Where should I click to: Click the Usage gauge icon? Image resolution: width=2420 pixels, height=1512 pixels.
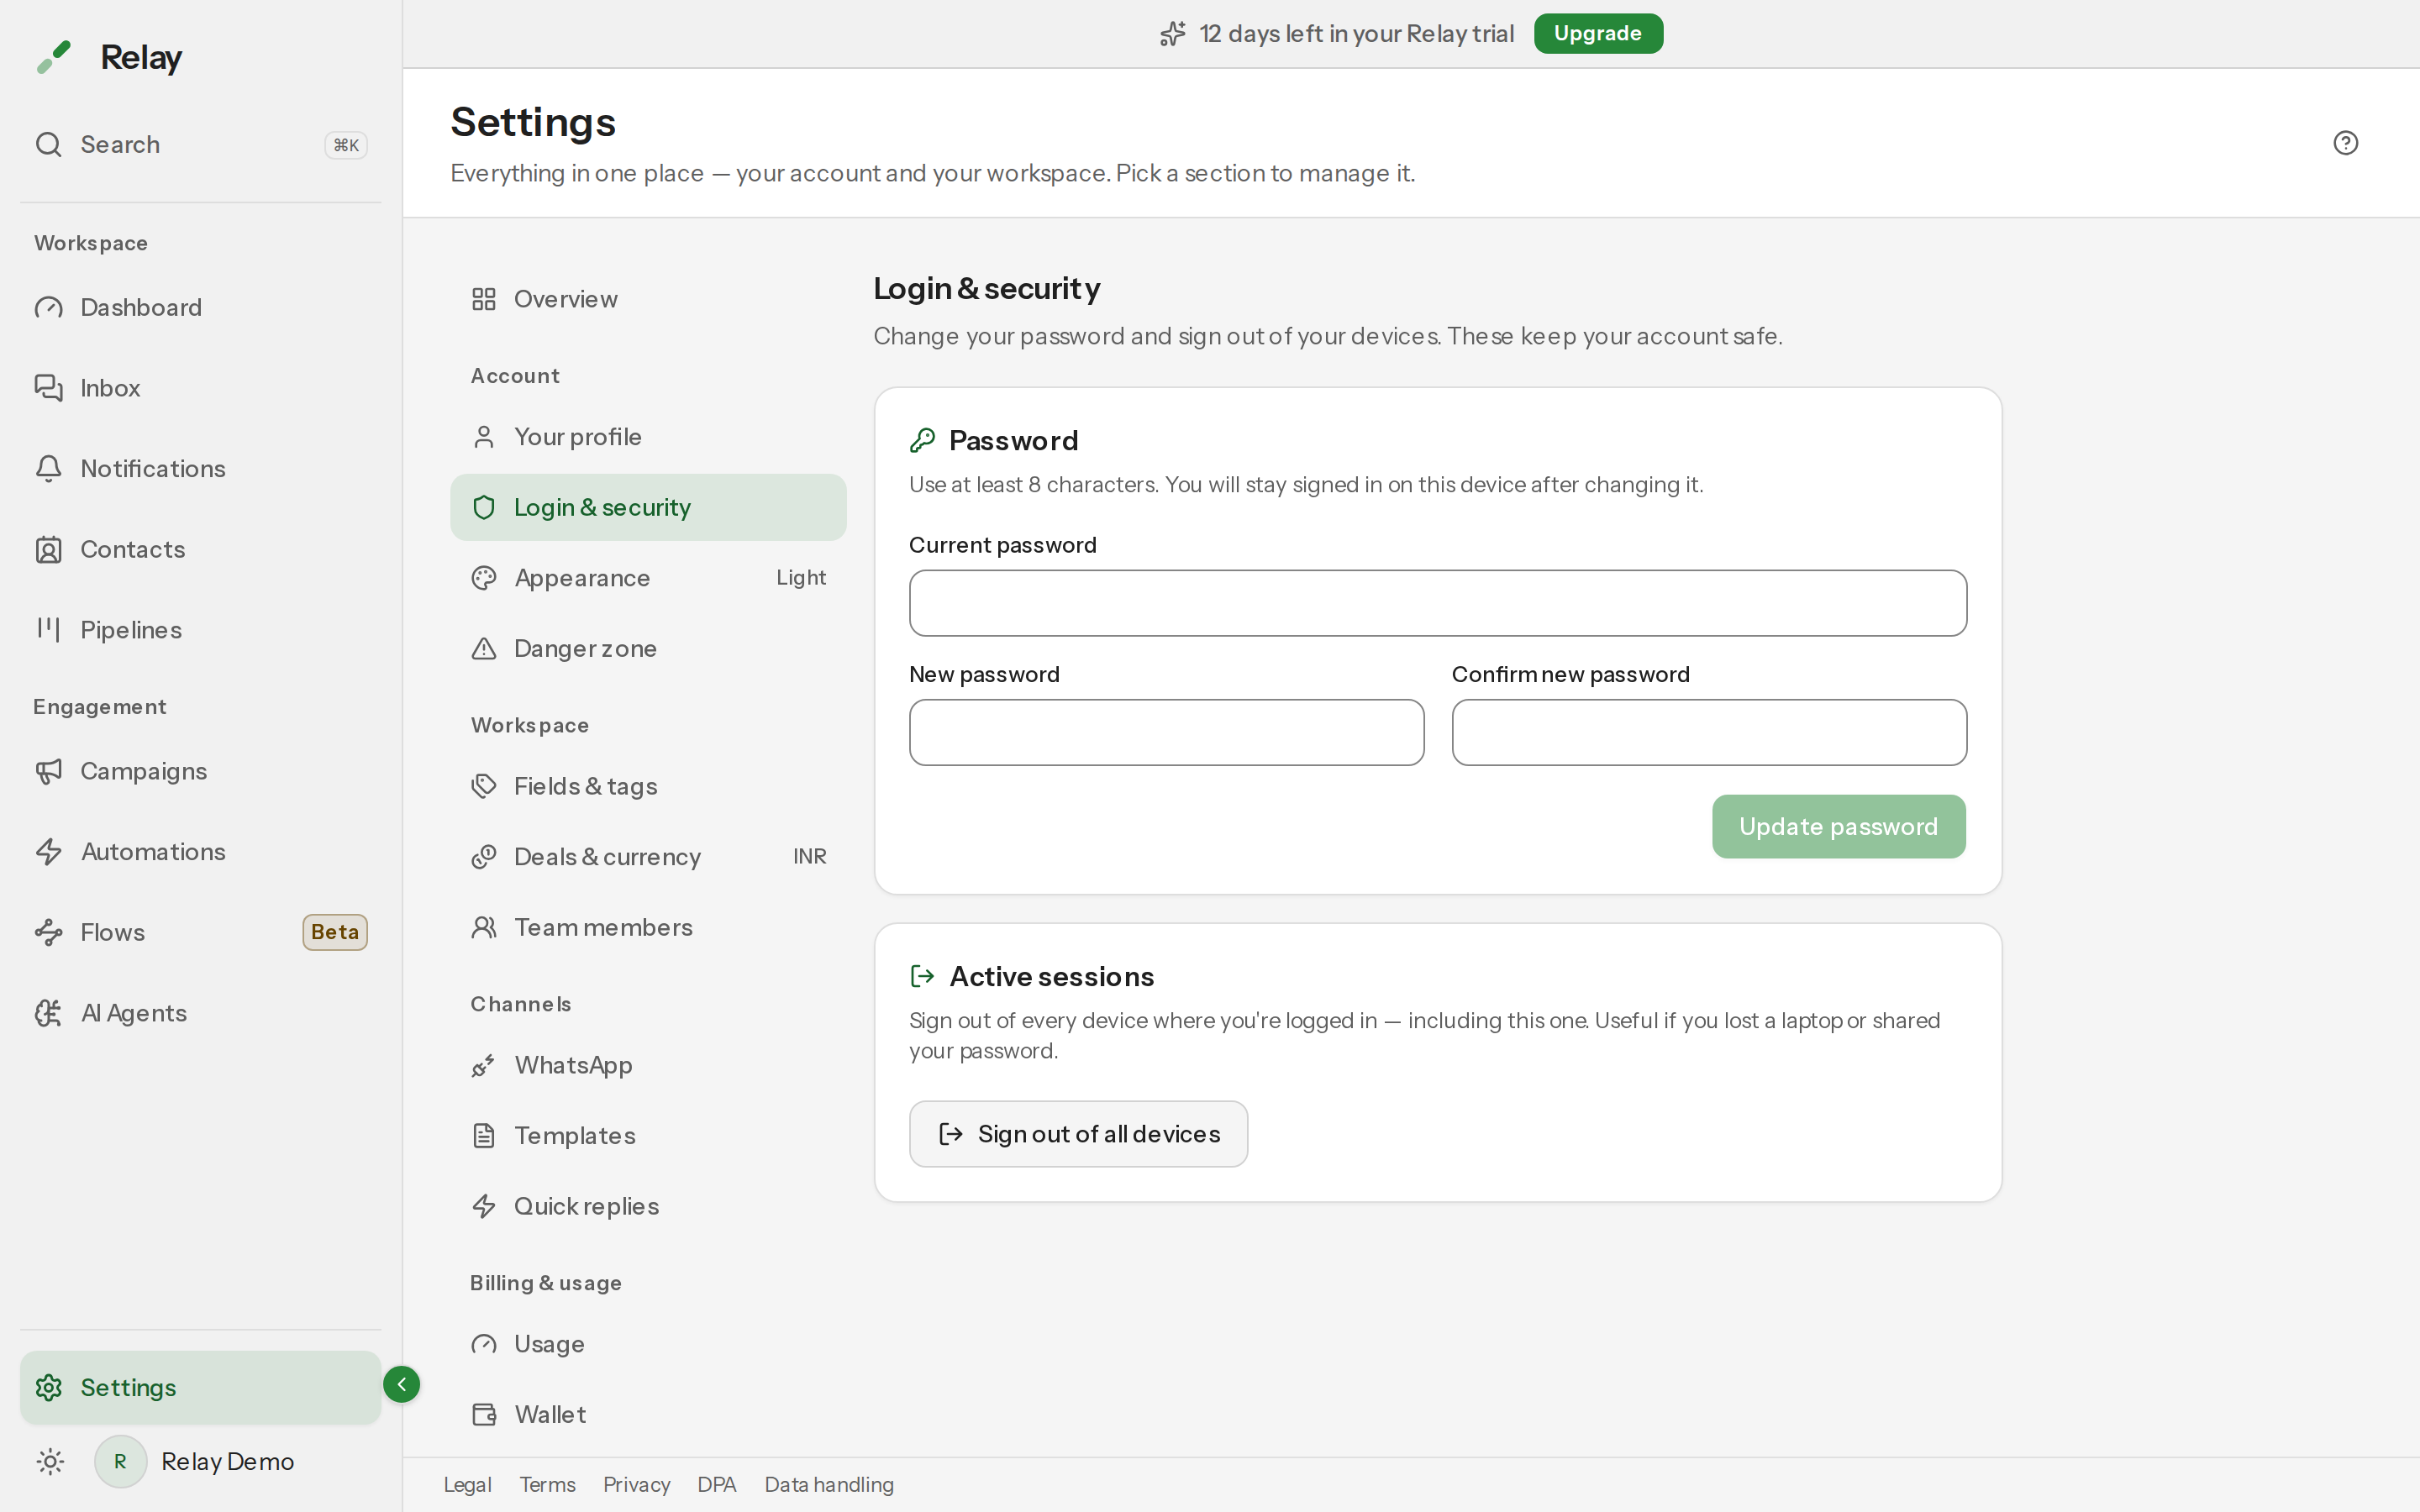[x=484, y=1344]
